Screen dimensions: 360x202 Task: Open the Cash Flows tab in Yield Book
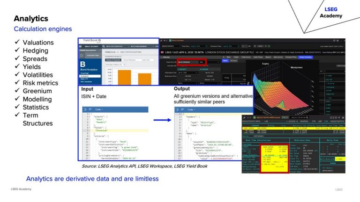click(146, 60)
